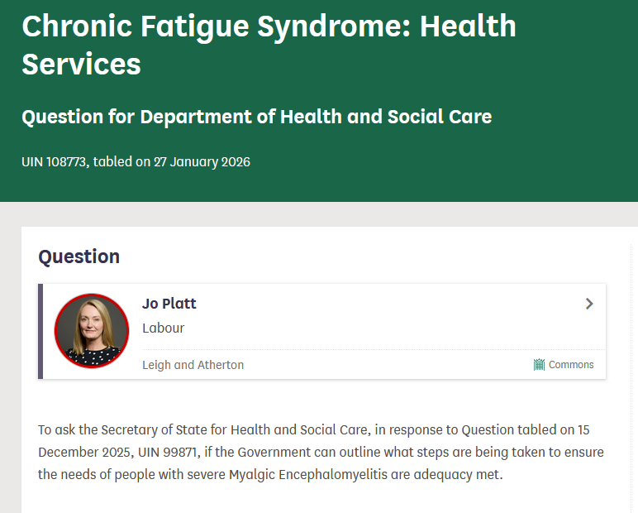Open Jo Platt's portrait photo
This screenshot has height=513, width=638.
[92, 331]
